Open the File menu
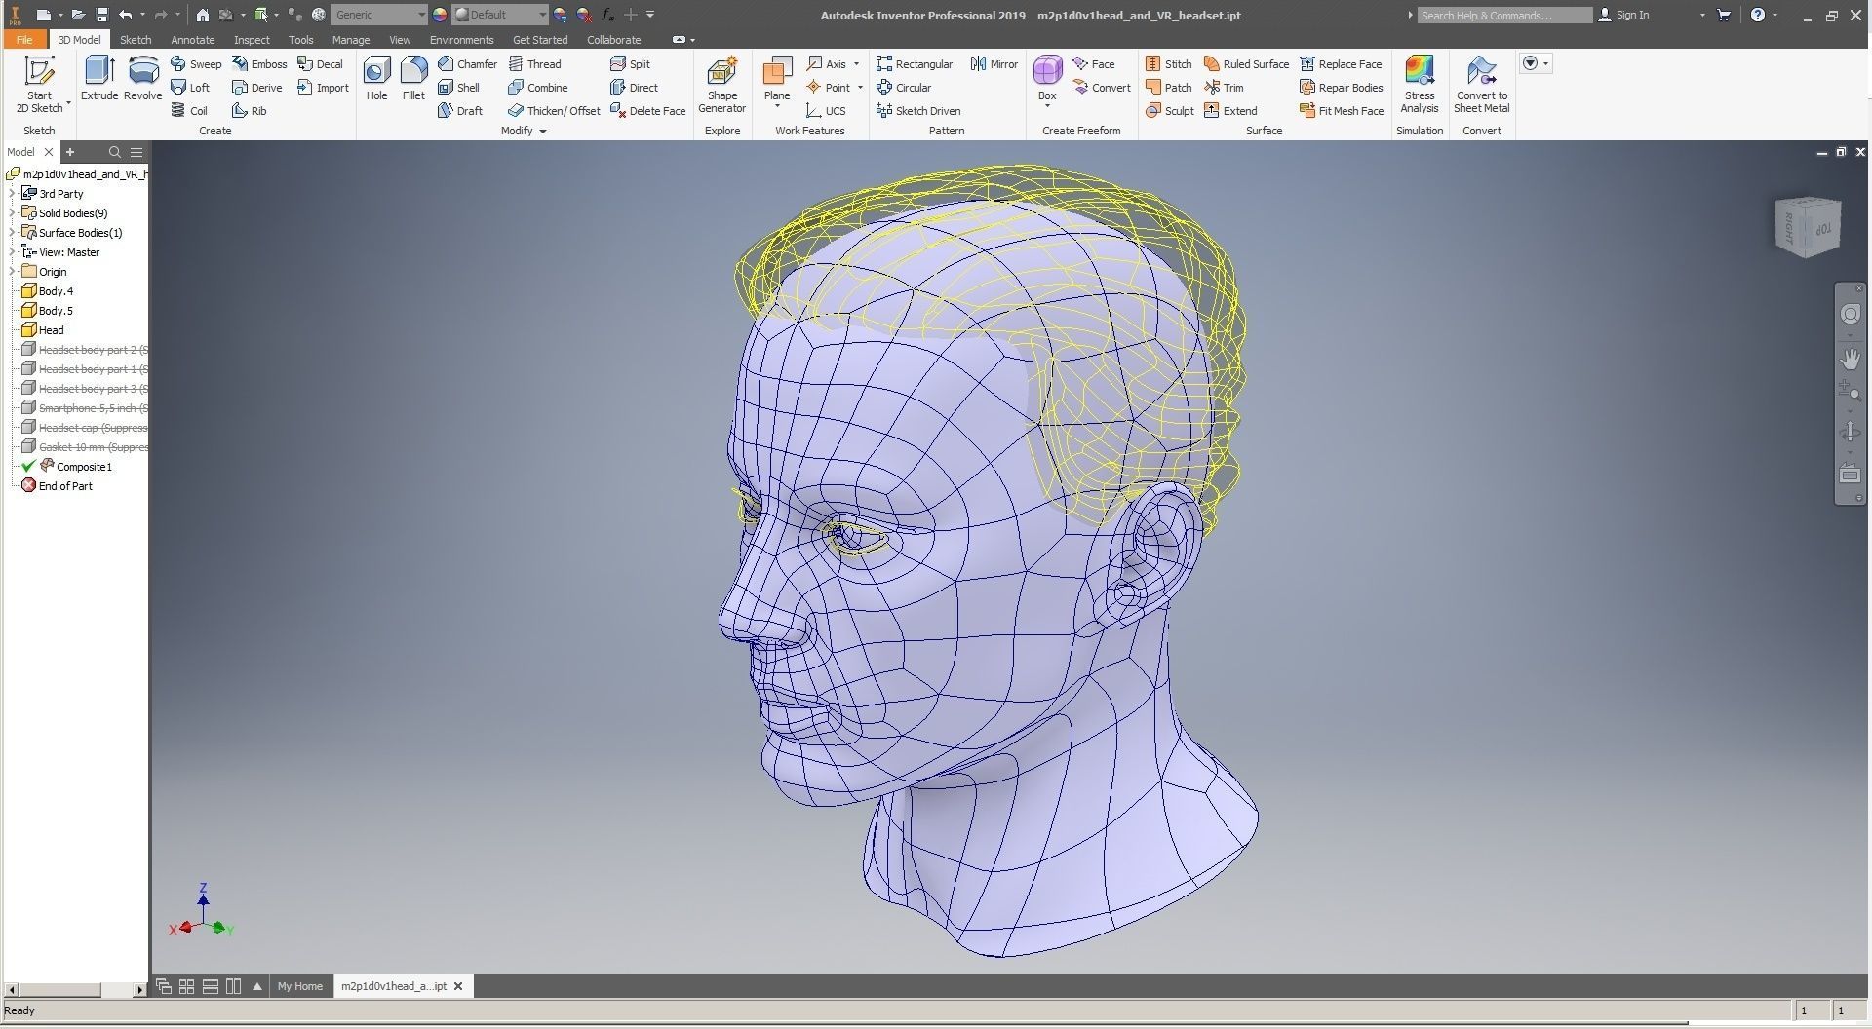Image resolution: width=1872 pixels, height=1029 pixels. (24, 40)
